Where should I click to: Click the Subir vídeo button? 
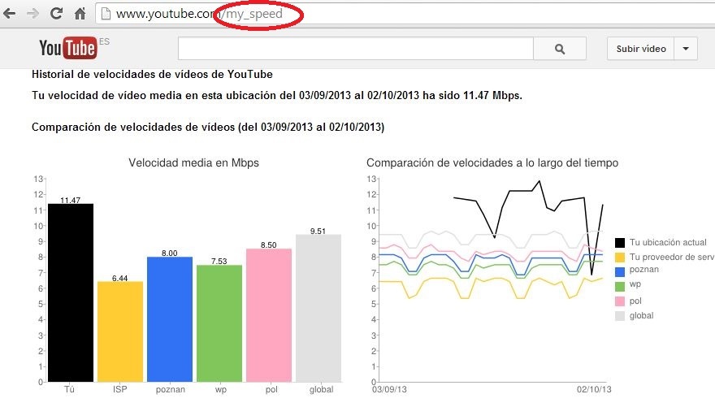click(641, 49)
